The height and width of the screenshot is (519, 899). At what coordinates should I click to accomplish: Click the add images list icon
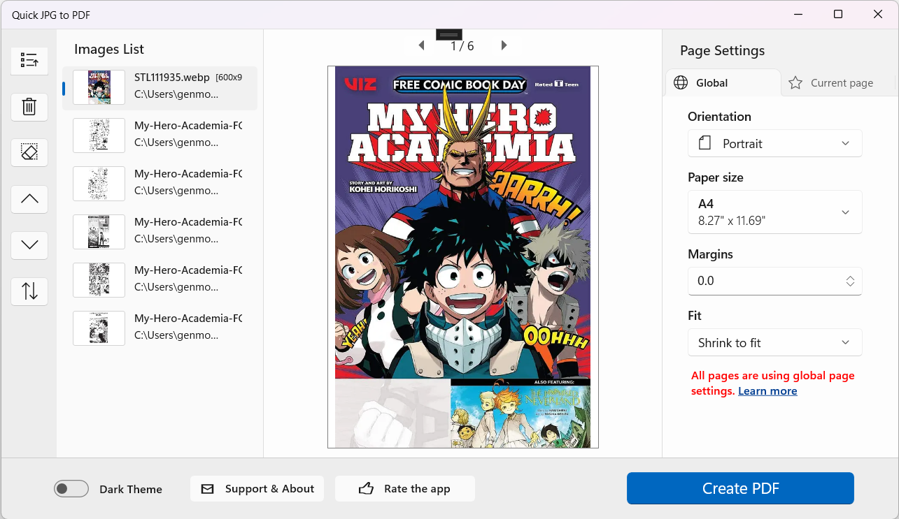(x=29, y=61)
